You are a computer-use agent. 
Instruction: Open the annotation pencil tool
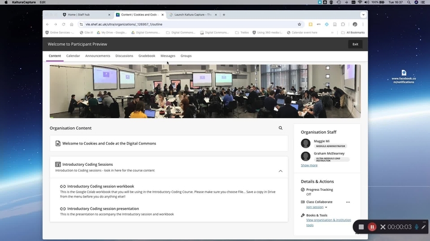(x=423, y=227)
